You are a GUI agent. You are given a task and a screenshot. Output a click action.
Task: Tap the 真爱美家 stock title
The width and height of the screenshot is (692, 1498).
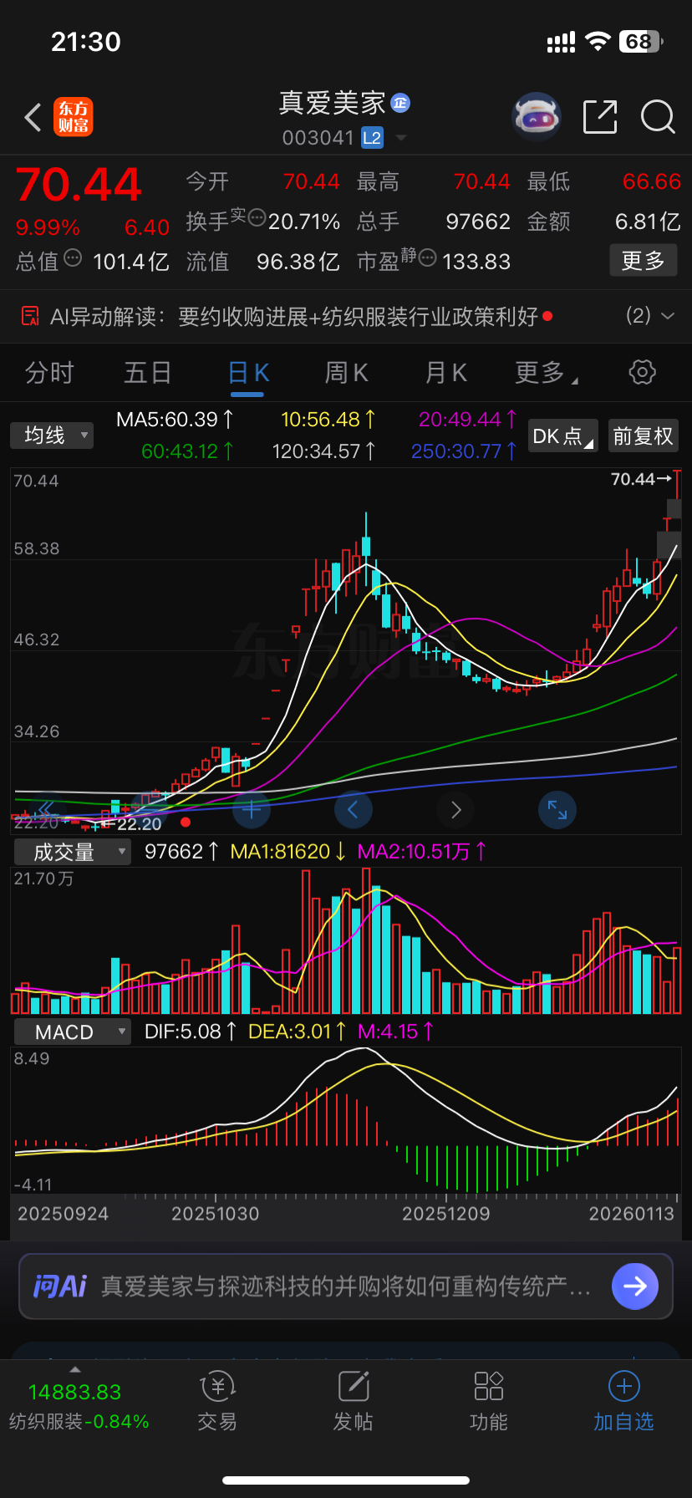click(x=333, y=103)
